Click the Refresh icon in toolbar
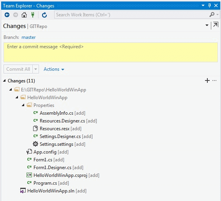221x201 pixels. pos(44,15)
